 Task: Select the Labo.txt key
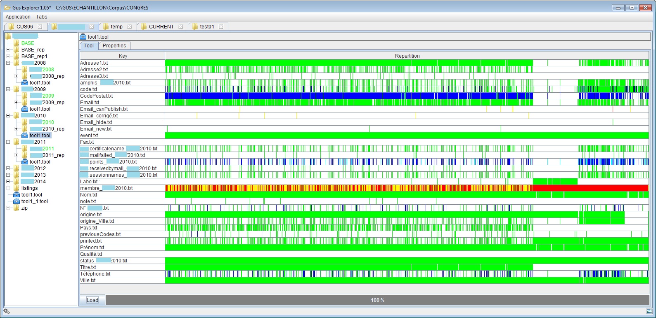click(x=123, y=182)
